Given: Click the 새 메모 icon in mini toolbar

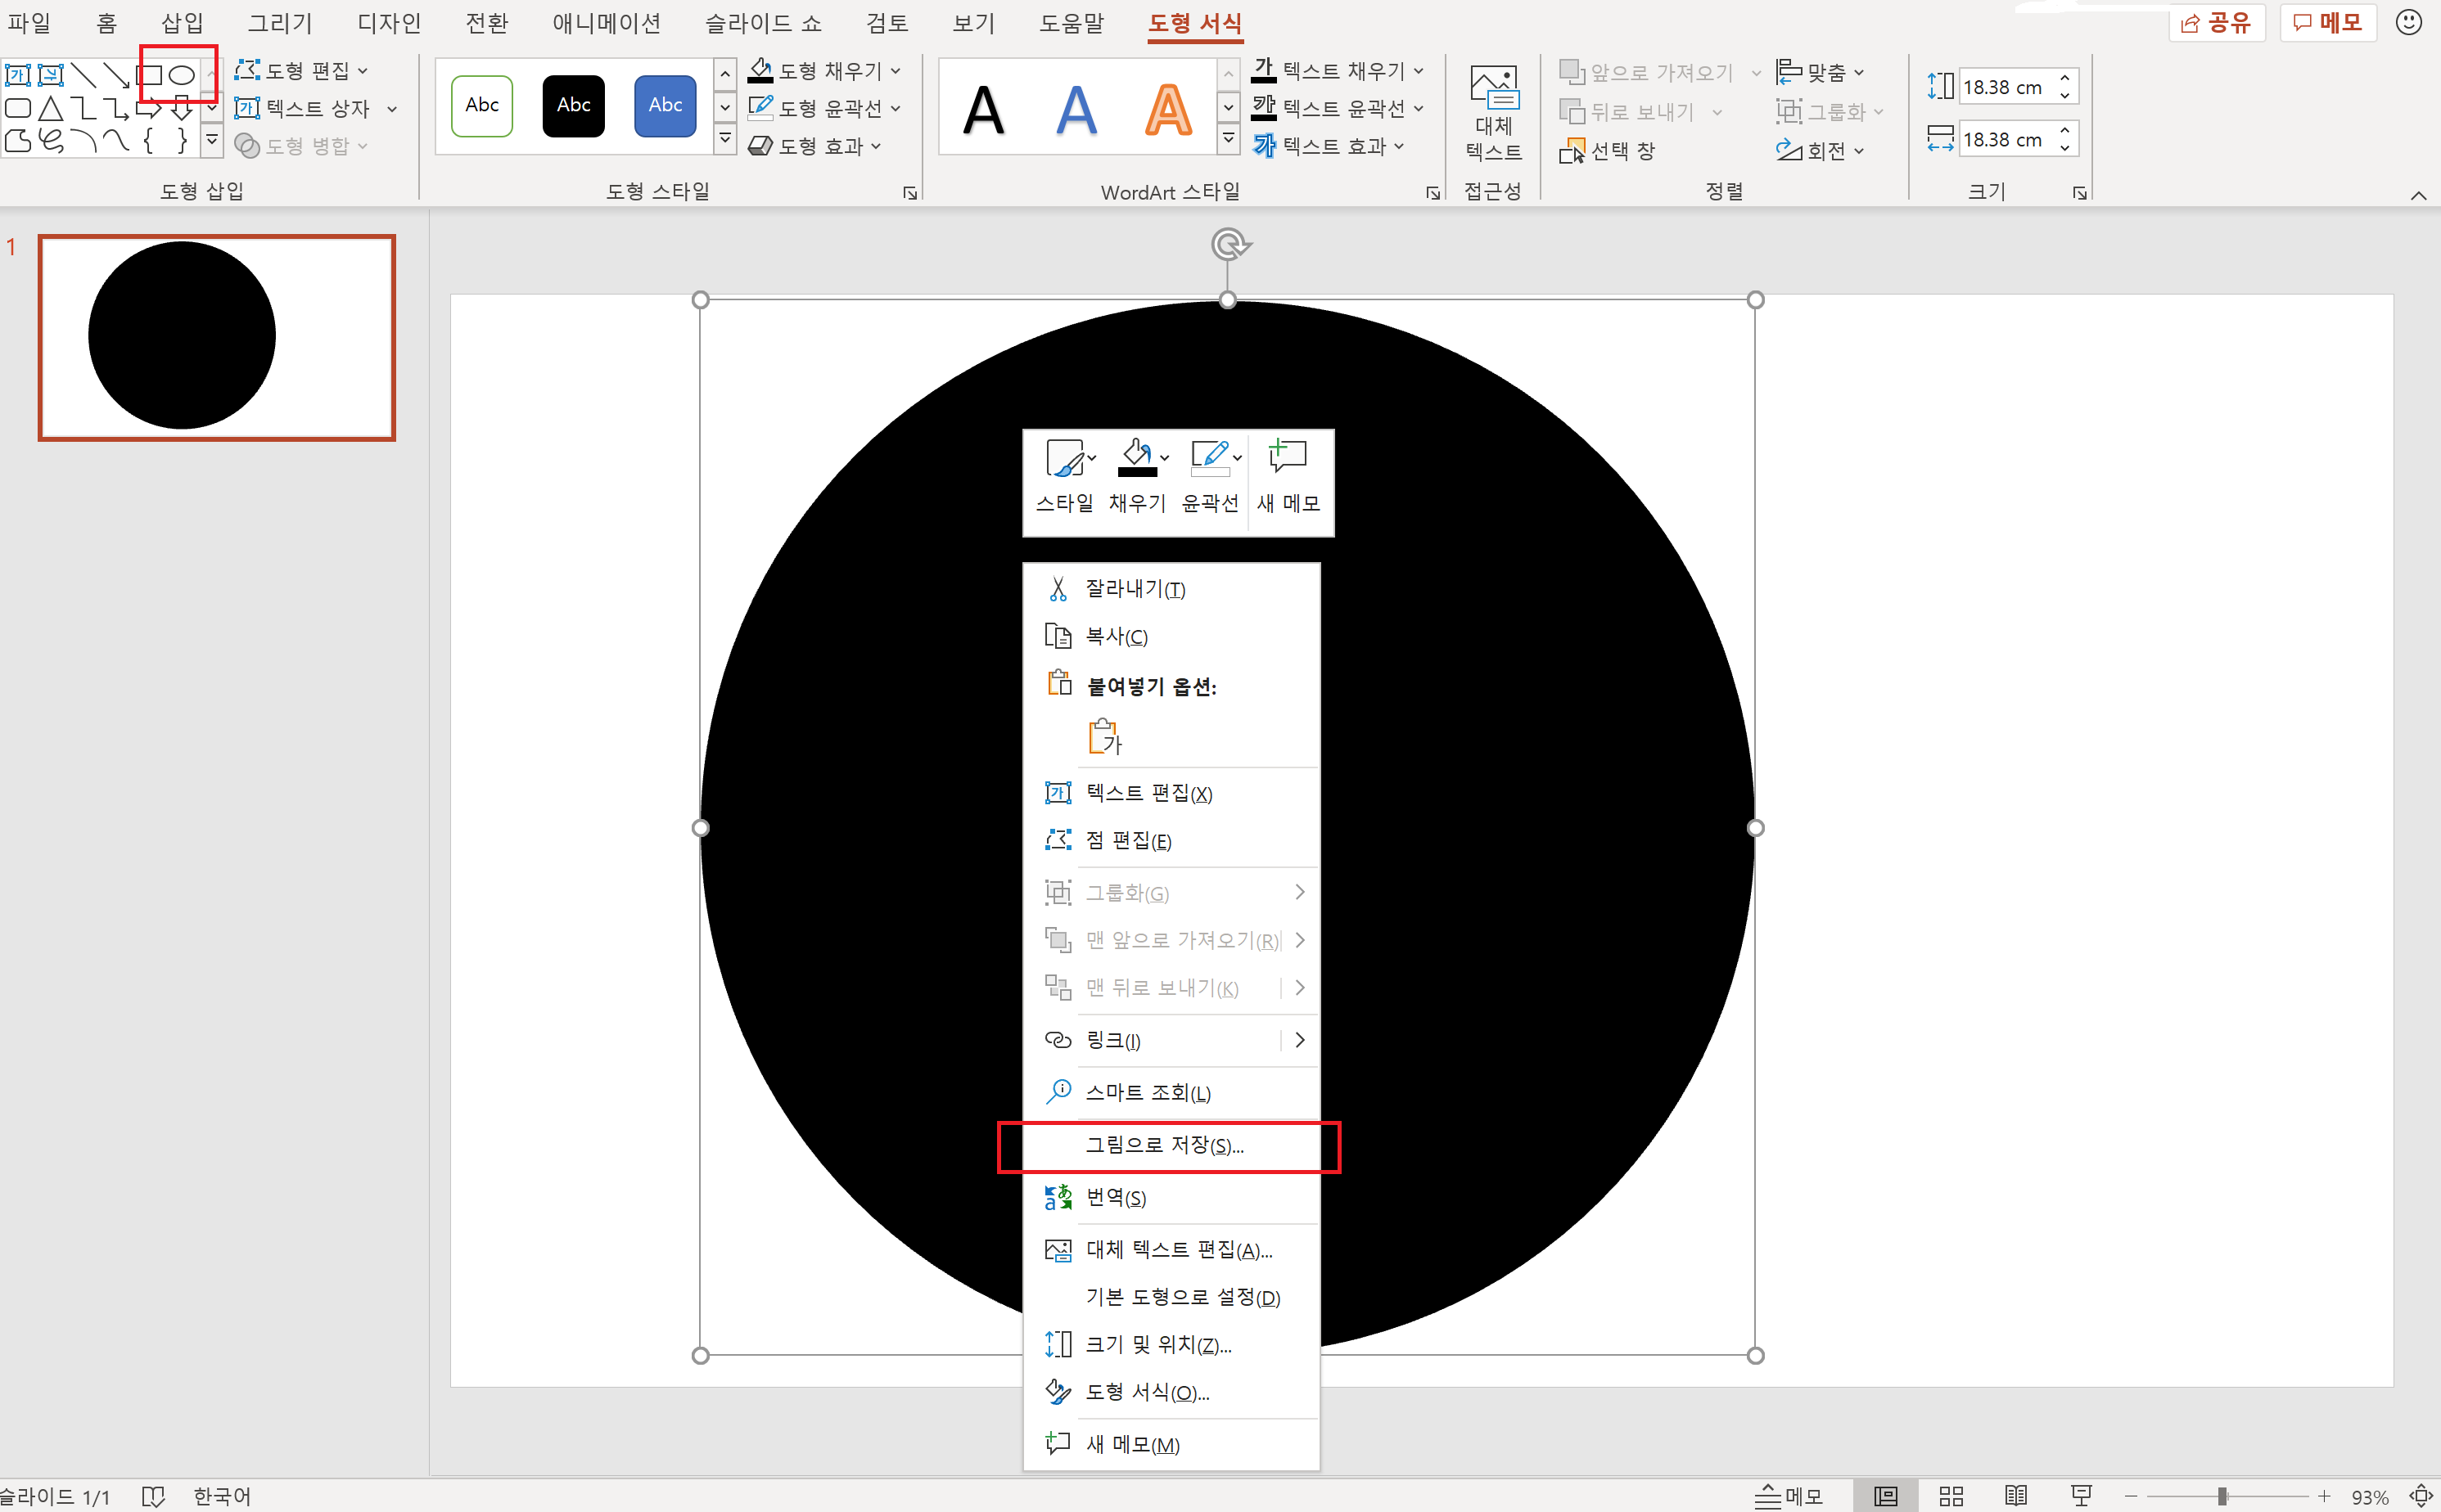Looking at the screenshot, I should 1288,476.
